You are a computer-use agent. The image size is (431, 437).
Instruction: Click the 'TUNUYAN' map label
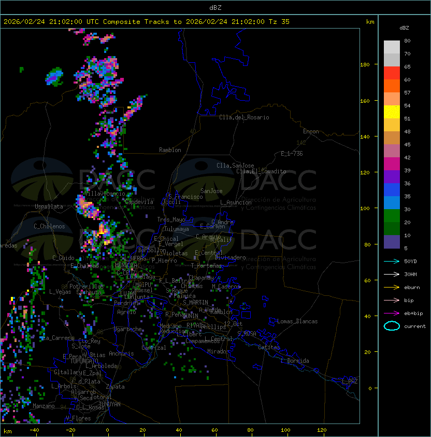click(x=110, y=404)
